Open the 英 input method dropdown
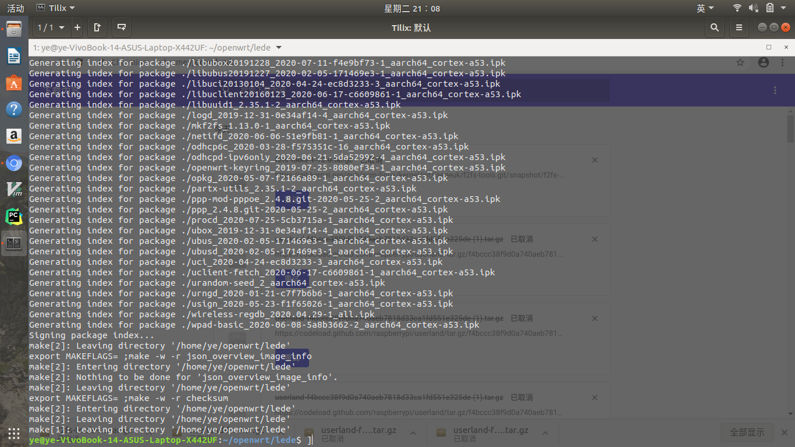 click(705, 8)
